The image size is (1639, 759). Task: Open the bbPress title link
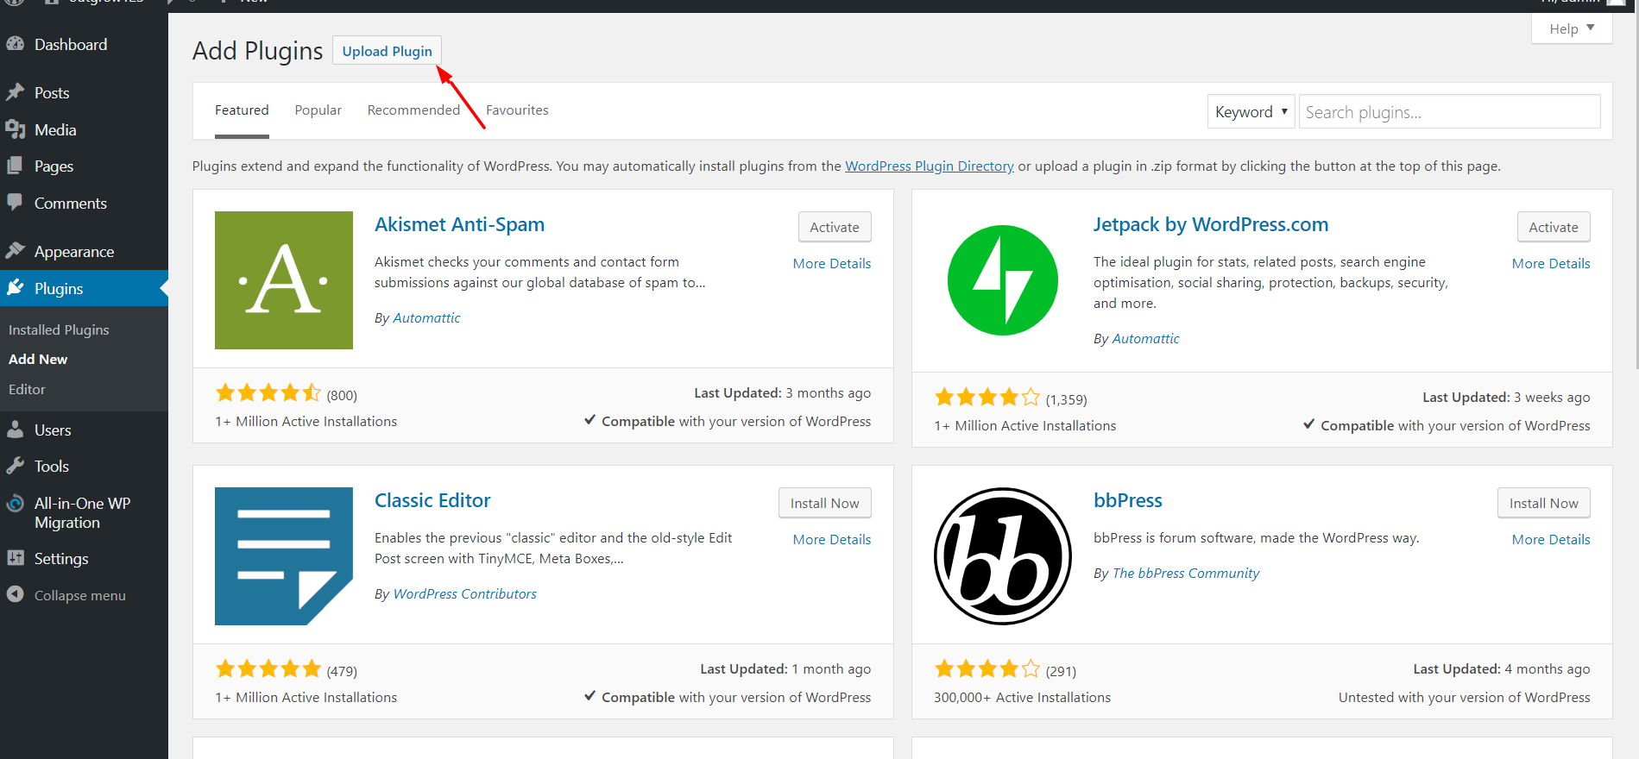click(x=1128, y=500)
